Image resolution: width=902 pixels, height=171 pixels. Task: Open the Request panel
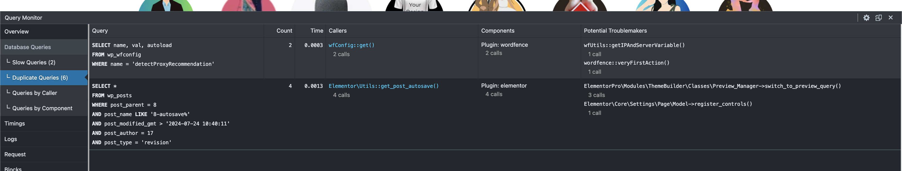[x=15, y=154]
